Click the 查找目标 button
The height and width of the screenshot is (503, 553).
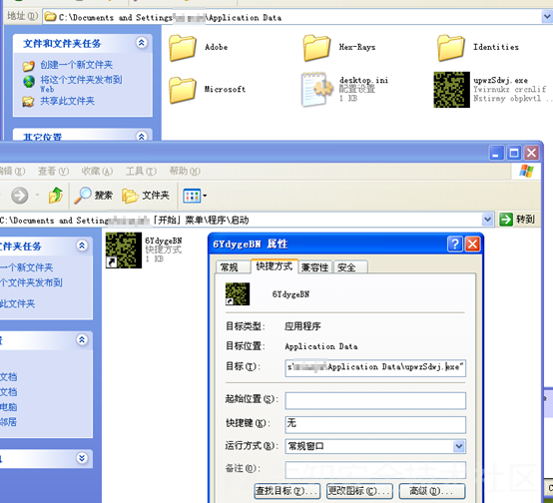tap(287, 491)
